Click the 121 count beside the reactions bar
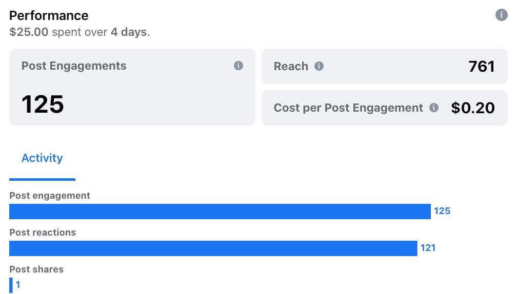 [428, 248]
